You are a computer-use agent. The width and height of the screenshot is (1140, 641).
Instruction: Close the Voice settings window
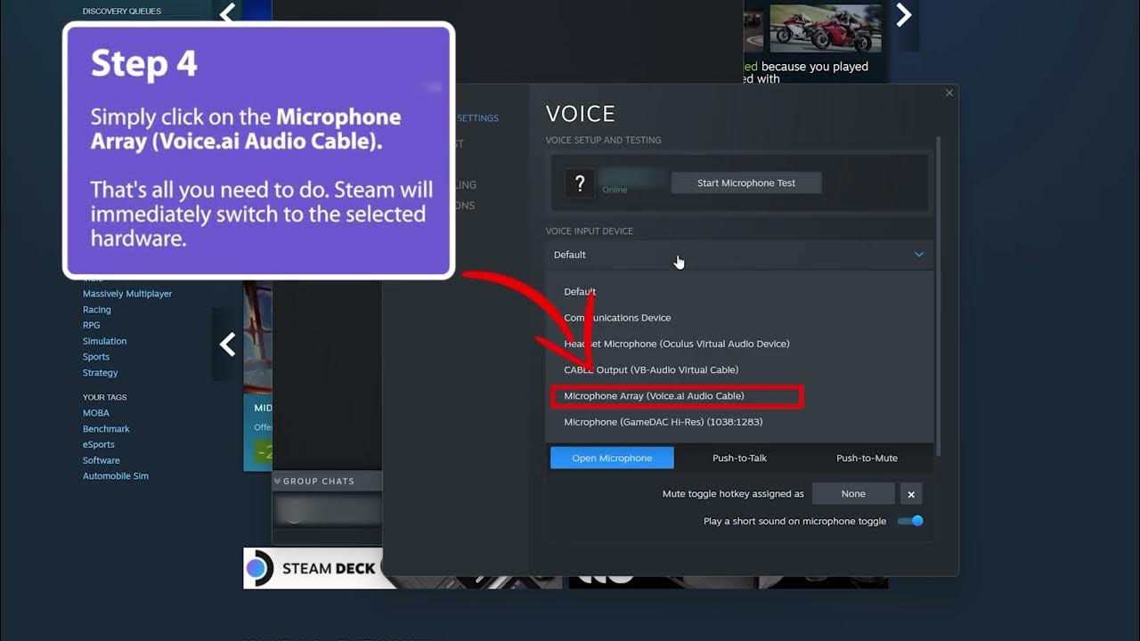[949, 93]
